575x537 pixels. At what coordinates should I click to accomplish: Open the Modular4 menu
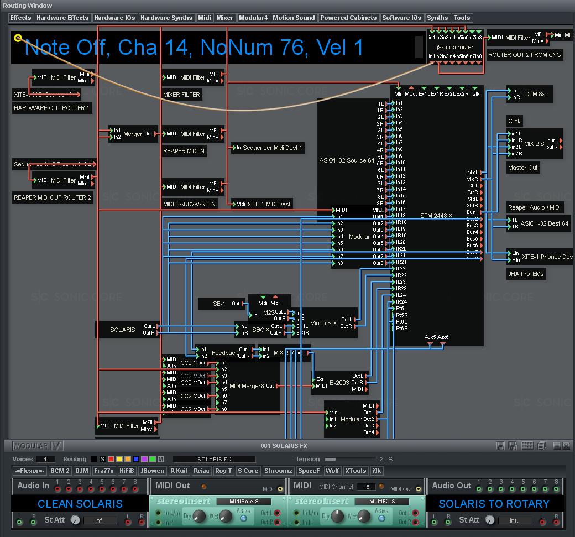click(x=253, y=18)
